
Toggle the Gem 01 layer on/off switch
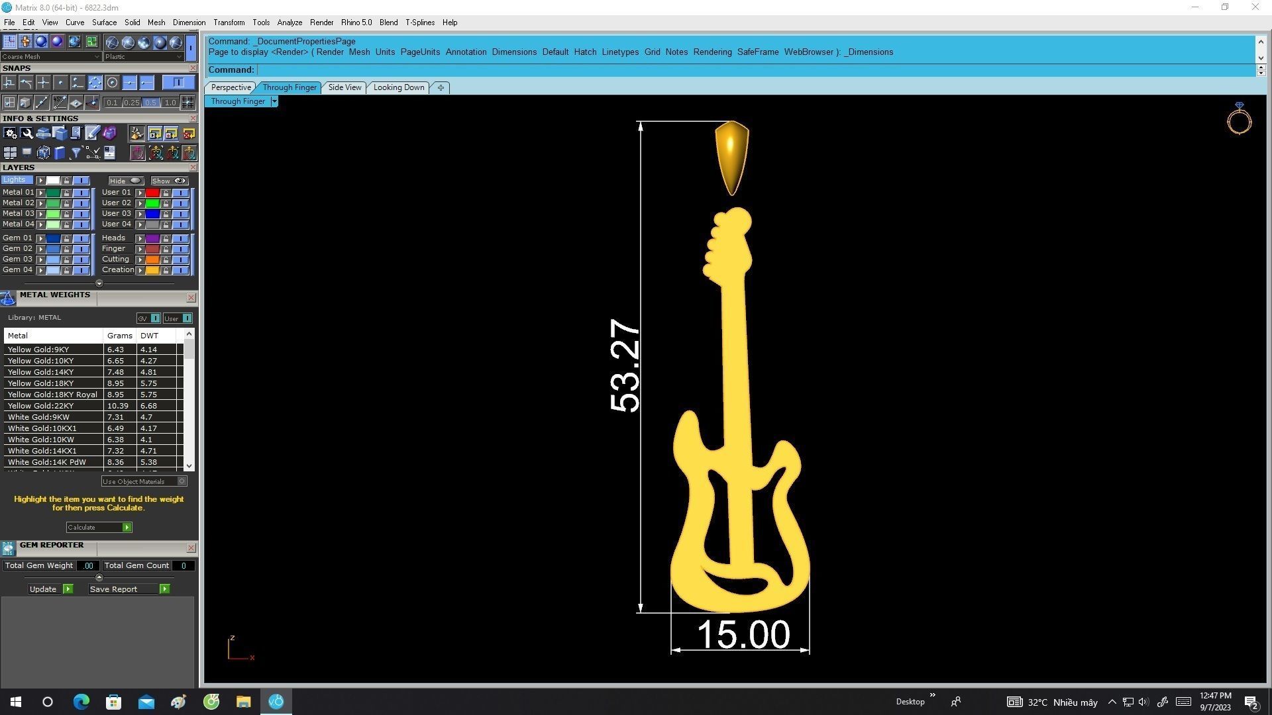(x=81, y=238)
